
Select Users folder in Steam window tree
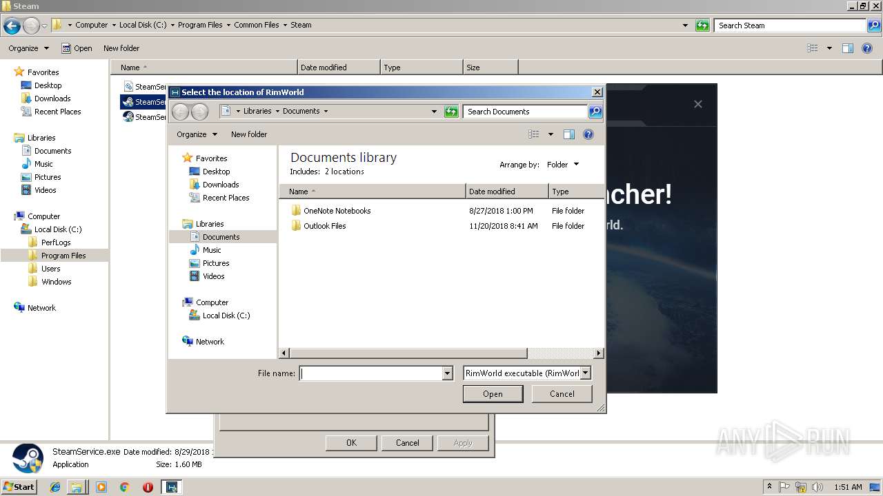[44, 269]
